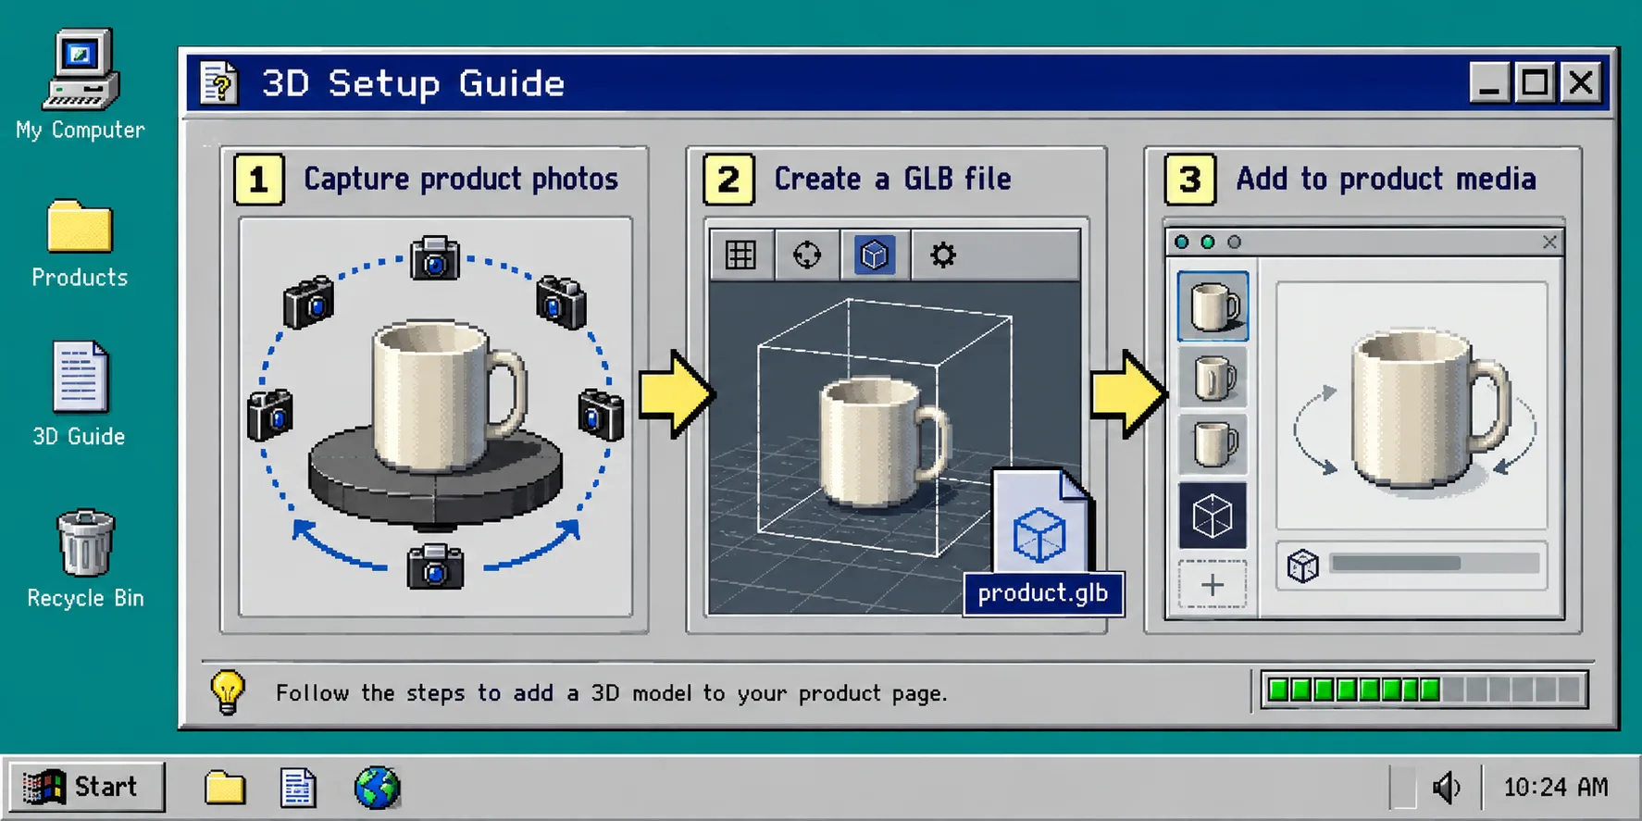Click the 'Add to product media' heading
The height and width of the screenshot is (821, 1642).
[x=1387, y=179]
